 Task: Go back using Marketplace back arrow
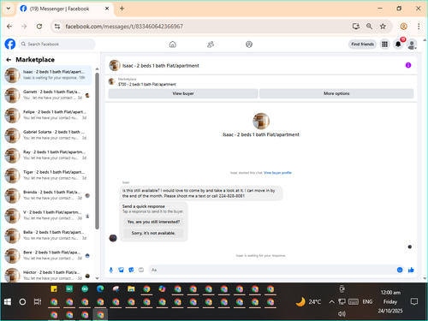click(9, 60)
